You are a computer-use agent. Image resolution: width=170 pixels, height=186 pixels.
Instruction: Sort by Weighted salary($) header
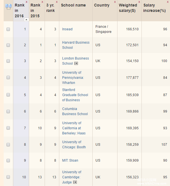coord(128,8)
